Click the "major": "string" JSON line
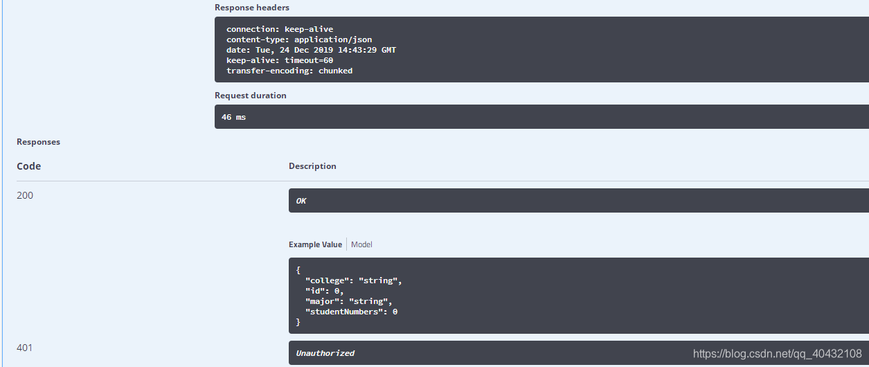The width and height of the screenshot is (869, 367). coord(348,301)
